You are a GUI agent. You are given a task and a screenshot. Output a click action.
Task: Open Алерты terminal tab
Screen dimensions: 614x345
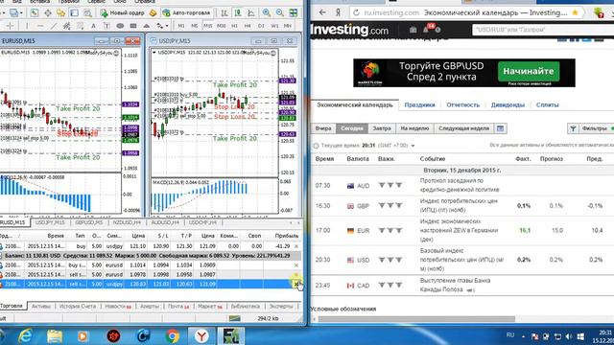point(150,307)
